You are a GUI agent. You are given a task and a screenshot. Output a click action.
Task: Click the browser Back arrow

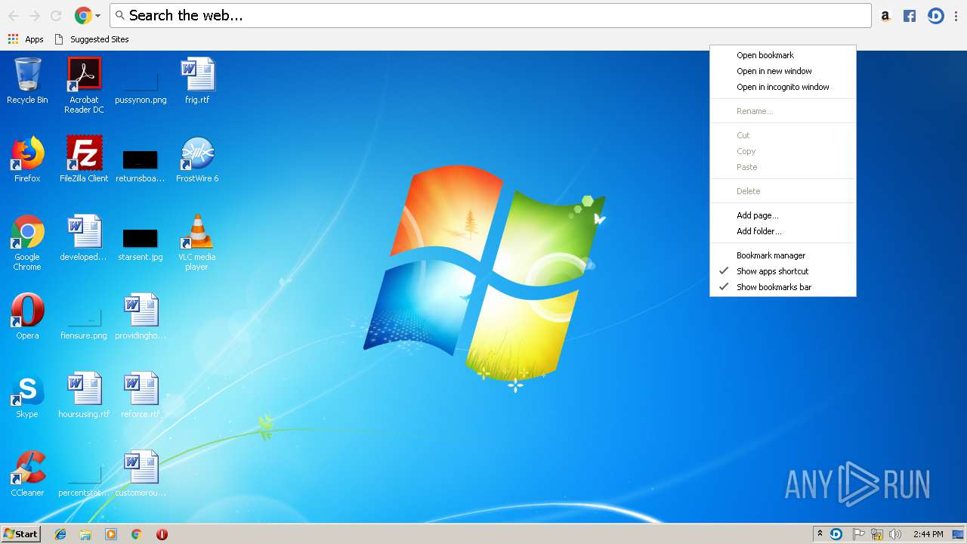coord(13,15)
